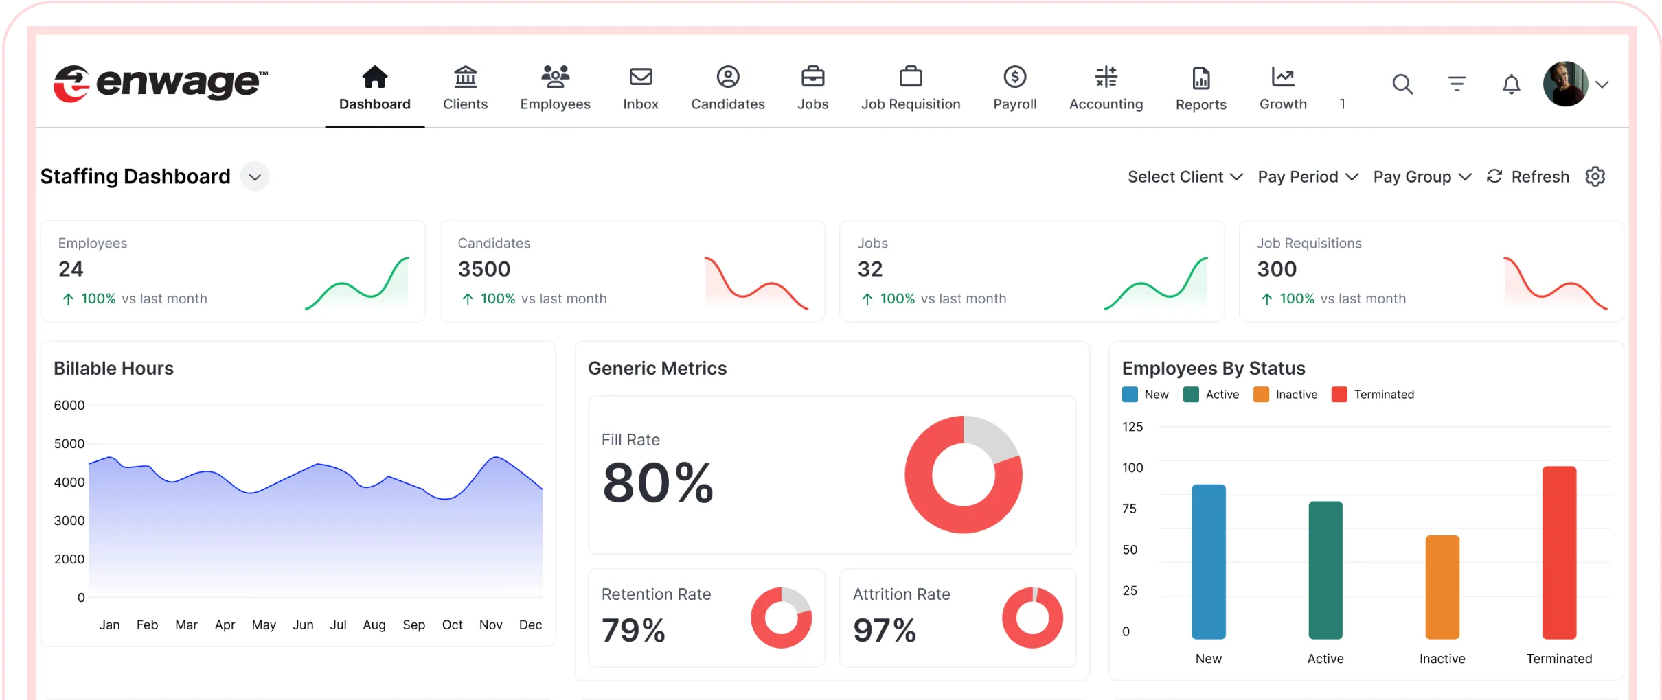
Task: Toggle the Active legend series
Action: pos(1211,395)
